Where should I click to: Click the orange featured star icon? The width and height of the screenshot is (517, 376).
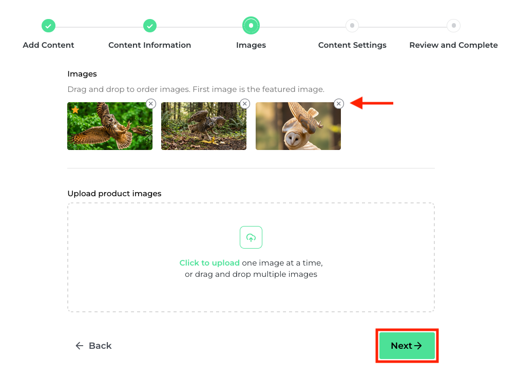(75, 109)
